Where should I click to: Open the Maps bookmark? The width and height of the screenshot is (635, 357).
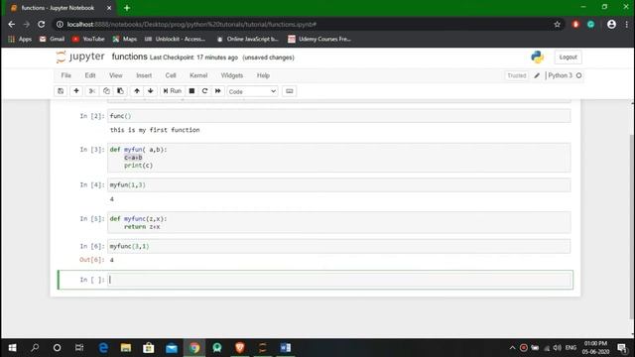click(x=125, y=39)
